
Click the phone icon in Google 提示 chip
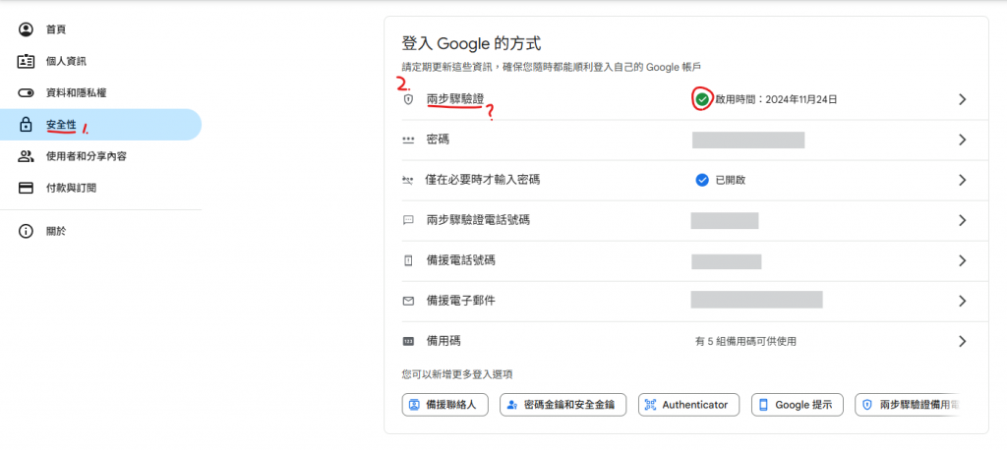tap(763, 405)
